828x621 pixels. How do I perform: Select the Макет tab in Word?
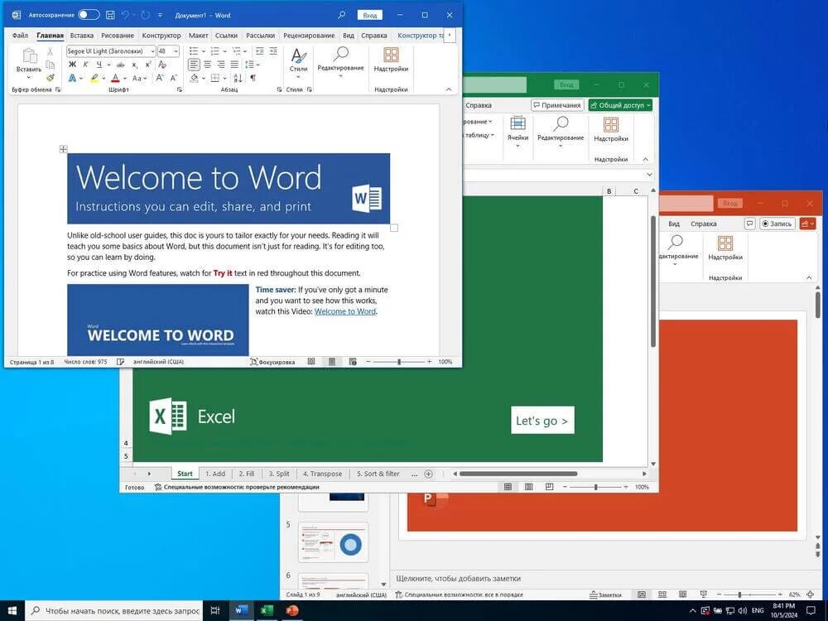coord(198,36)
